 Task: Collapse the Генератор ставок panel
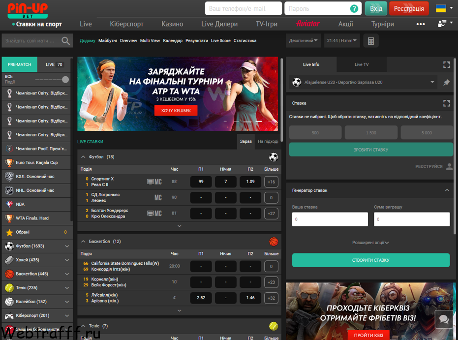[447, 190]
